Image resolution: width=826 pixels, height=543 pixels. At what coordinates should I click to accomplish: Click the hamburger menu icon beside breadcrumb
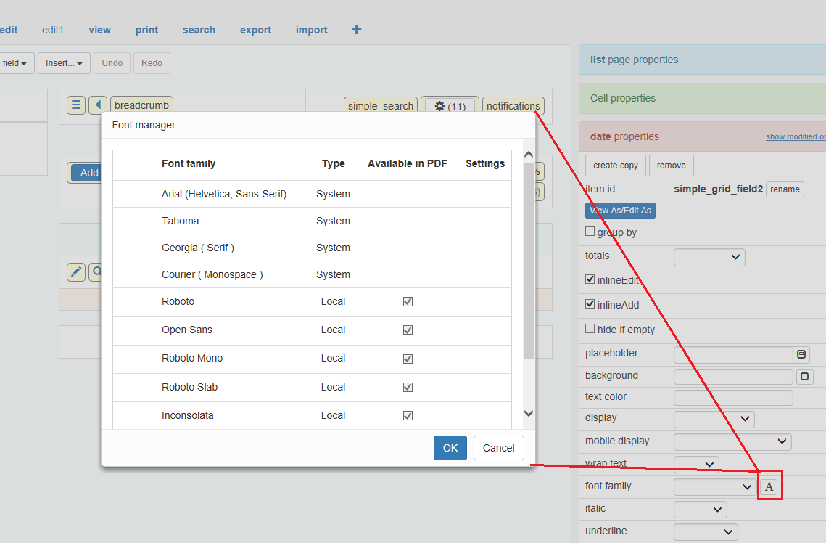point(76,105)
